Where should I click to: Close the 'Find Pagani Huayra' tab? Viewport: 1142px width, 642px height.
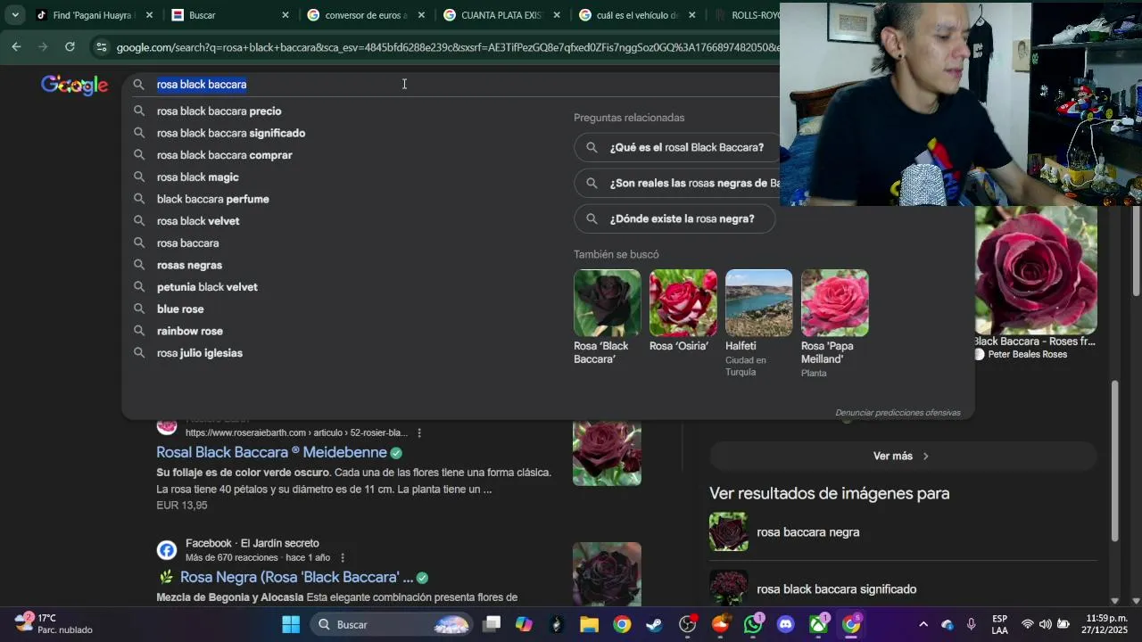(149, 15)
